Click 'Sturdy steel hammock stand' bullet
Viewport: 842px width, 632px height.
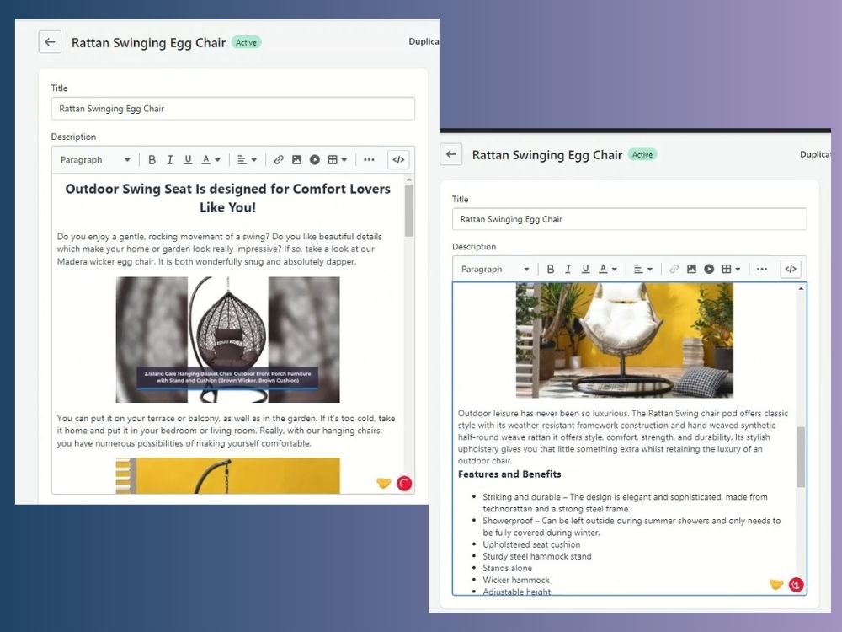[x=537, y=556]
